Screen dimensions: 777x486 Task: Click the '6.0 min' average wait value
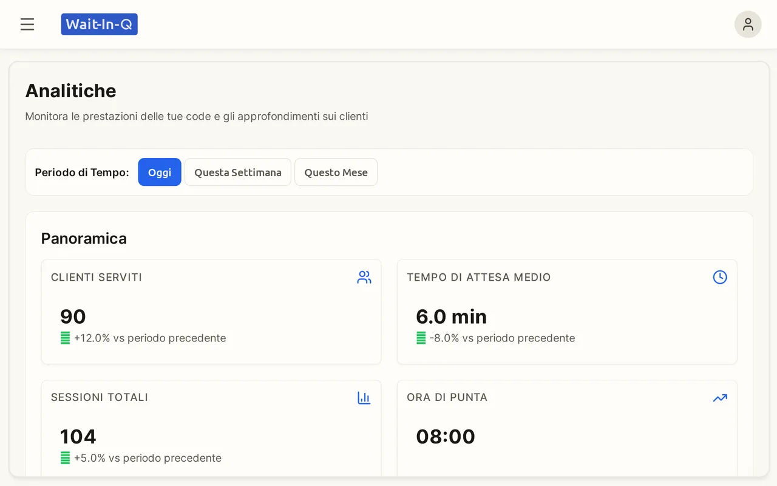452,317
